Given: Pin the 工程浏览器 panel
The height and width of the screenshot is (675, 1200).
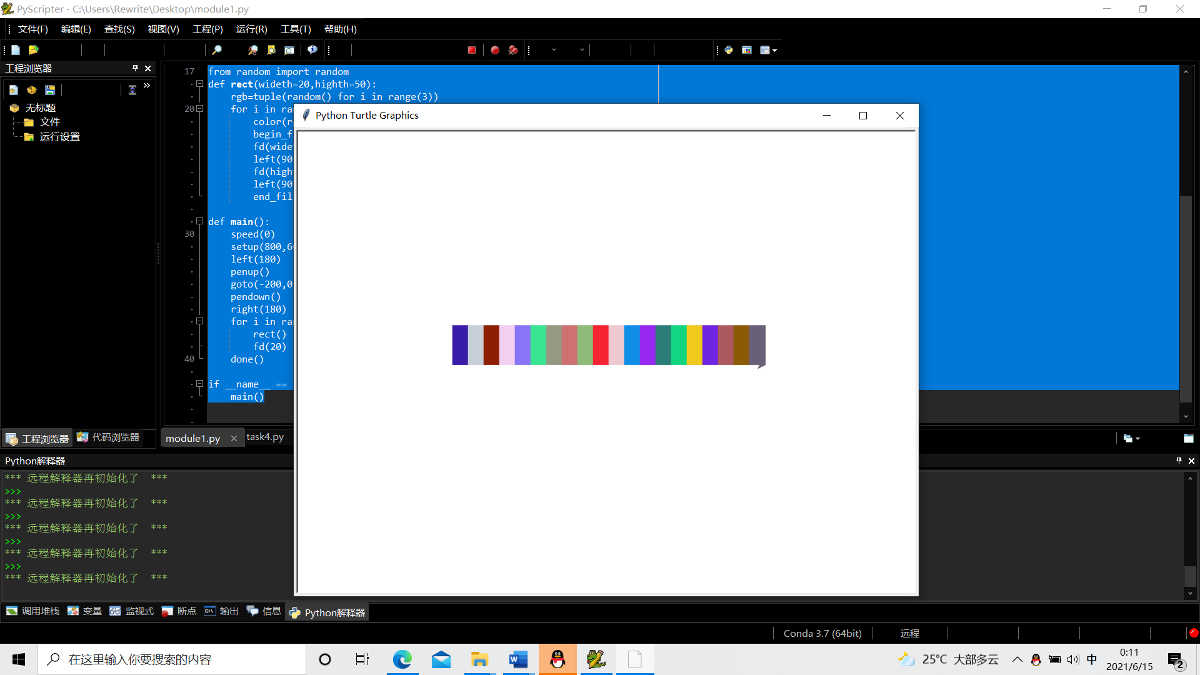Looking at the screenshot, I should pyautogui.click(x=135, y=68).
